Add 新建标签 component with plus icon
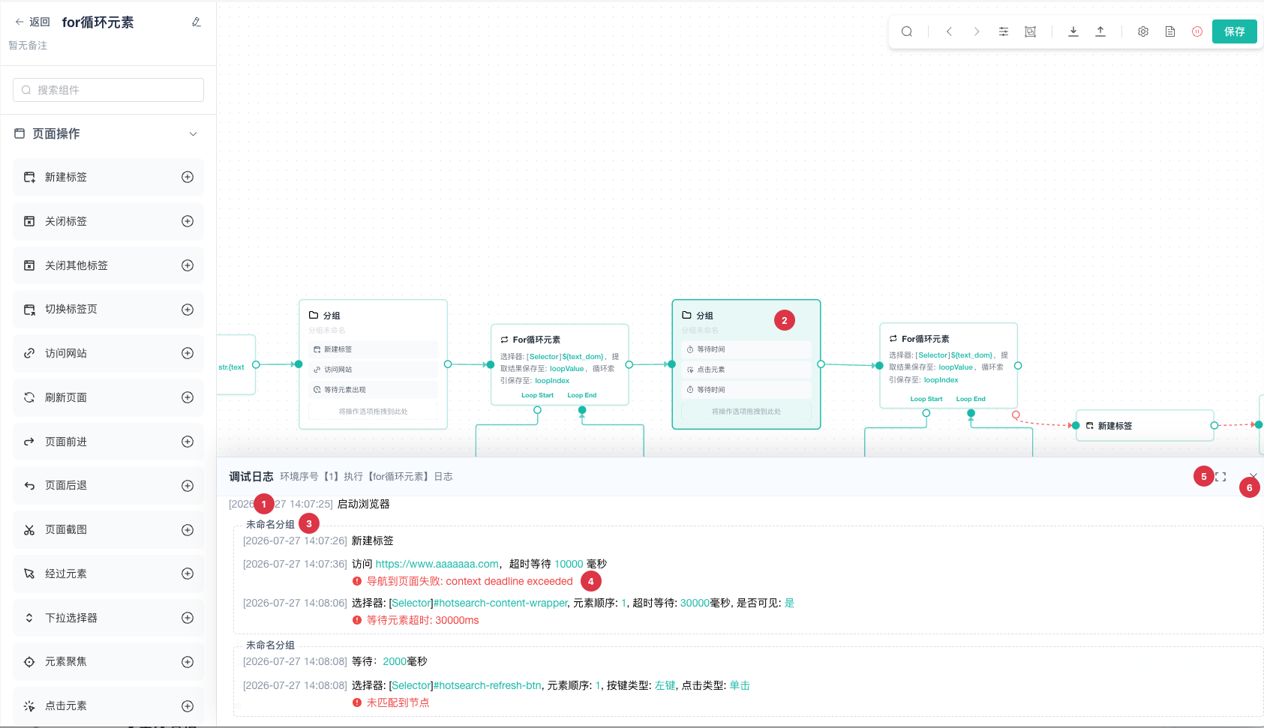 click(x=188, y=177)
